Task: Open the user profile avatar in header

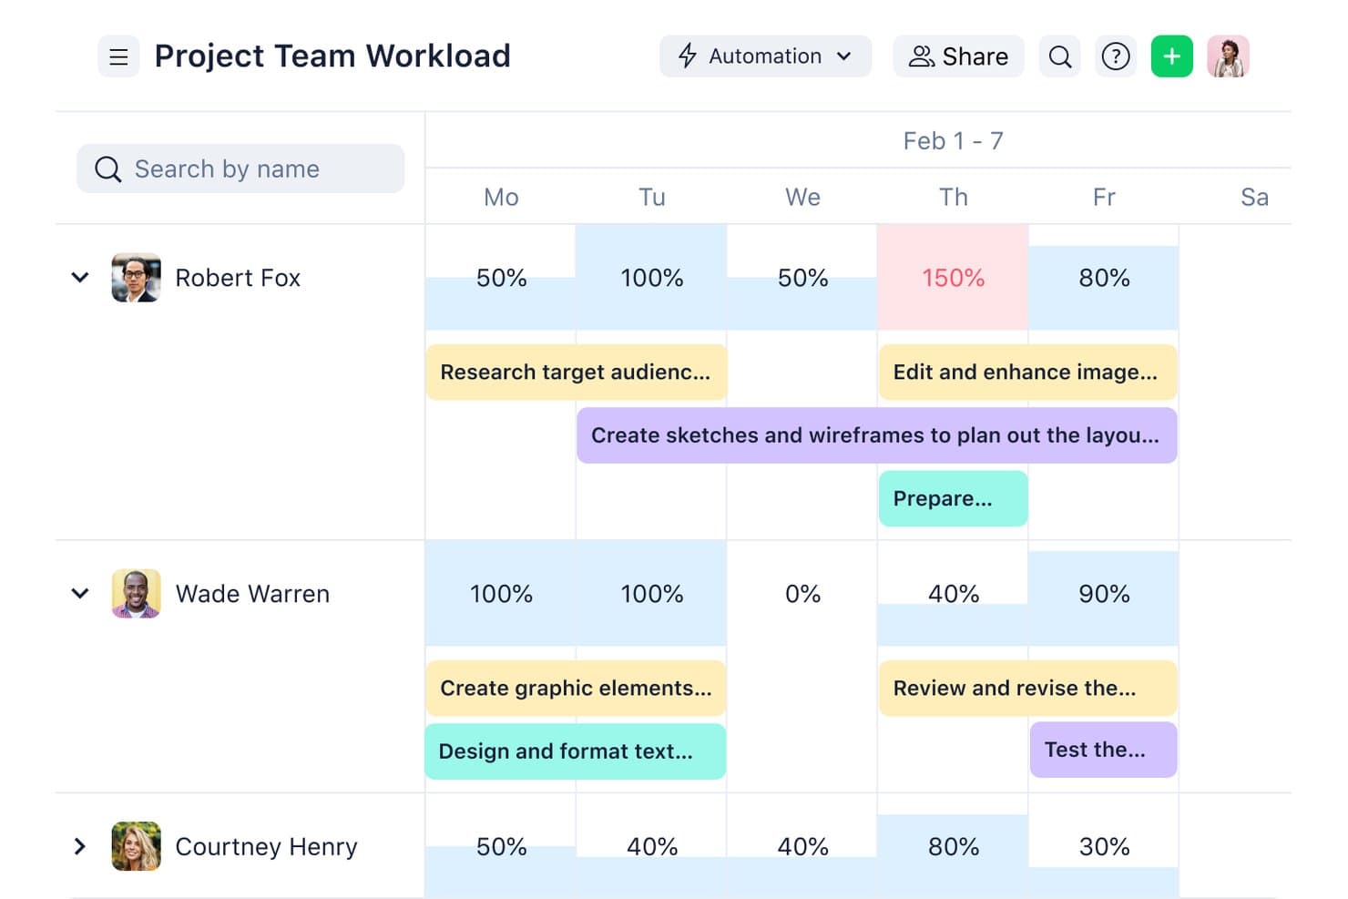Action: (x=1228, y=56)
